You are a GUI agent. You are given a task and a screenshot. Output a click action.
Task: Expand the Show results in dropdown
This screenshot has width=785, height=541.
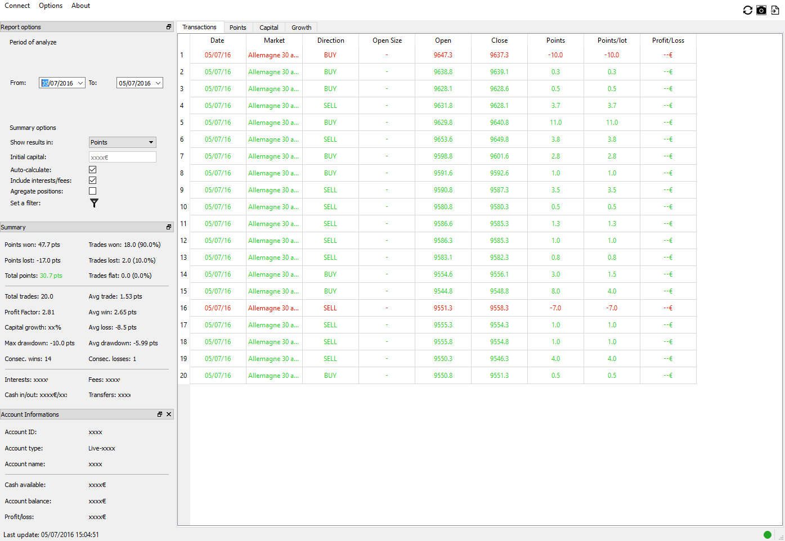coord(151,142)
